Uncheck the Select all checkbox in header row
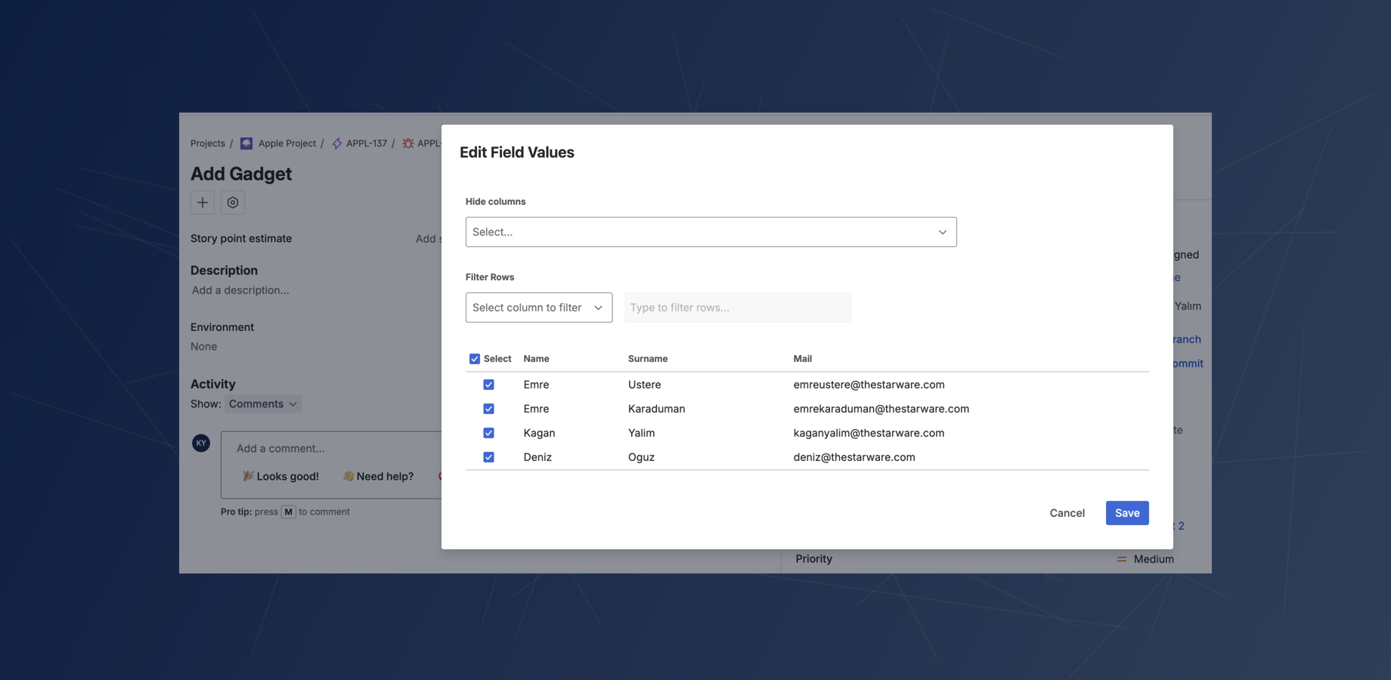The height and width of the screenshot is (680, 1391). click(475, 358)
